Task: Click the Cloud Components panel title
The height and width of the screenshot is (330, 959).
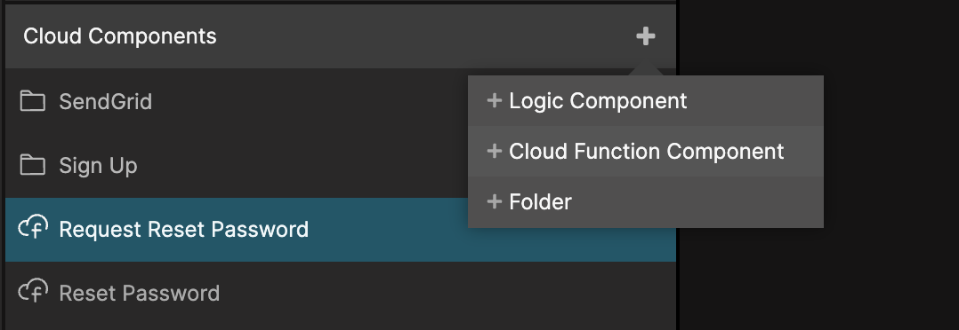Action: (x=120, y=36)
